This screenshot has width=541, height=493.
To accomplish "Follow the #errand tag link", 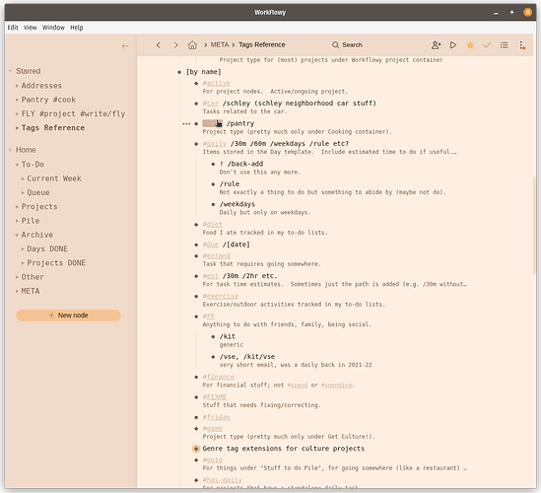I will click(x=217, y=255).
